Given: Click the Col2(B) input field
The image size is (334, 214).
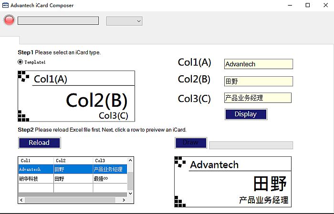Looking at the screenshot, I should tap(259, 81).
